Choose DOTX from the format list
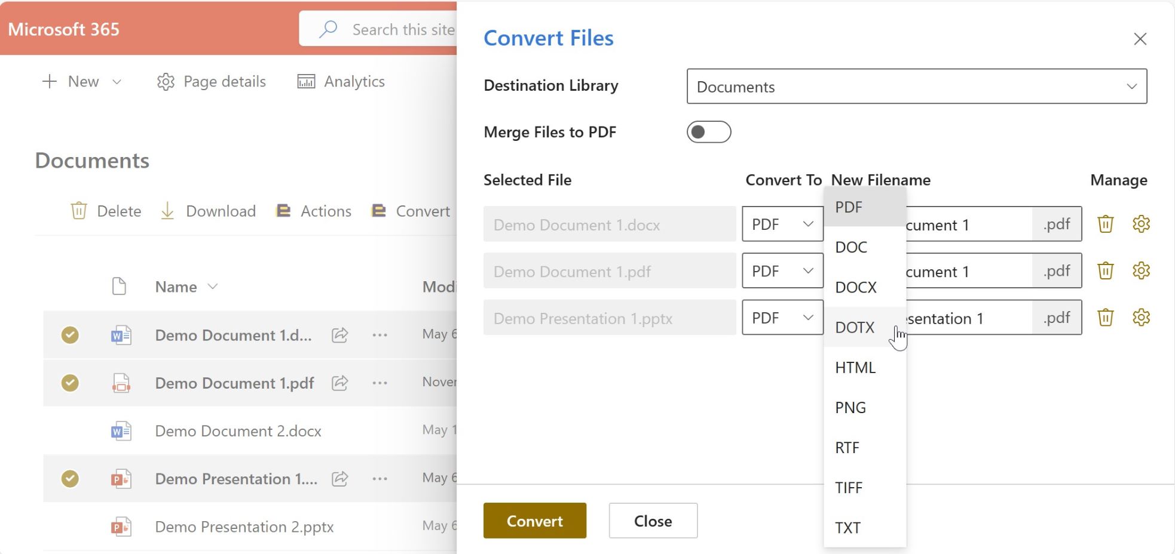Image resolution: width=1175 pixels, height=554 pixels. [855, 327]
